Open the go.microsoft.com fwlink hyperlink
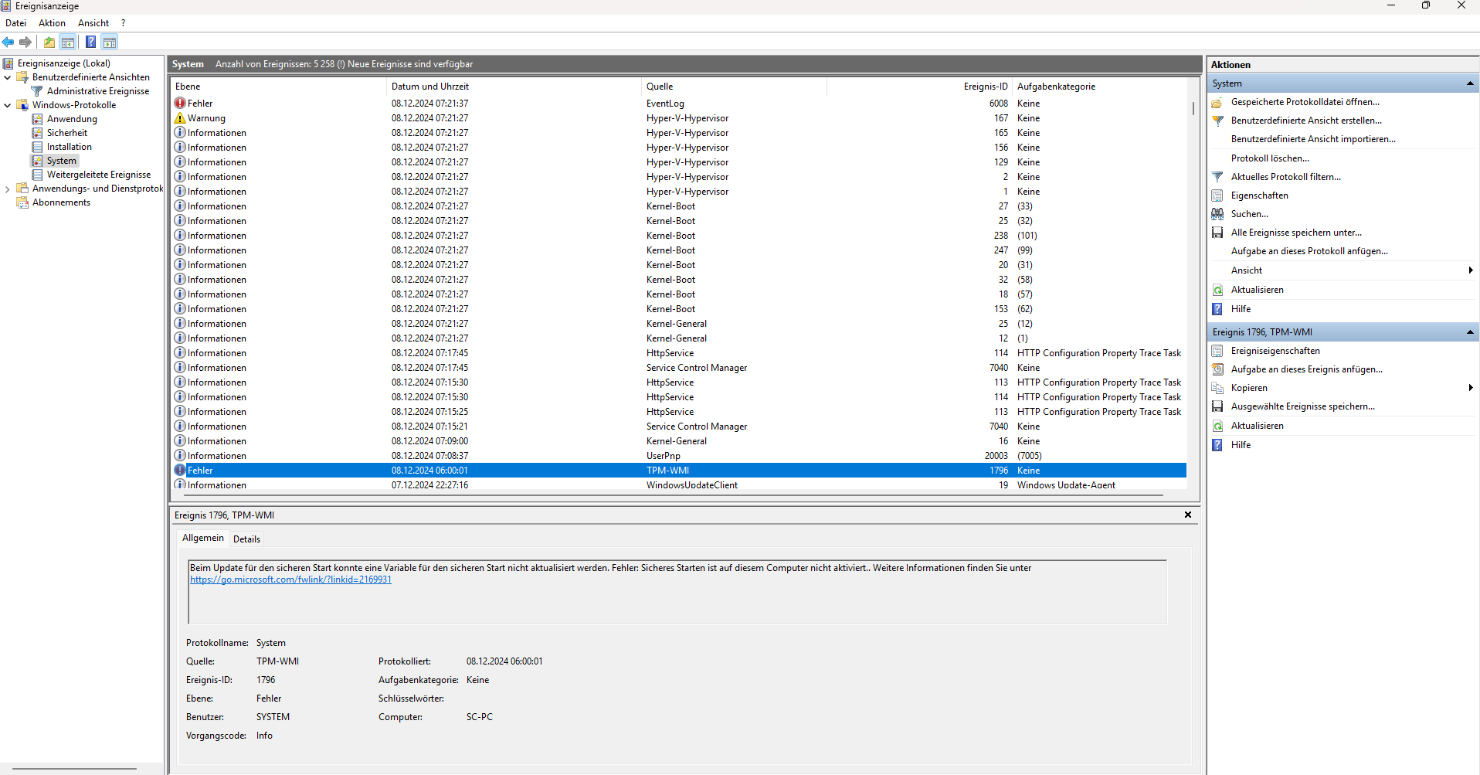This screenshot has height=775, width=1480. tap(291, 580)
